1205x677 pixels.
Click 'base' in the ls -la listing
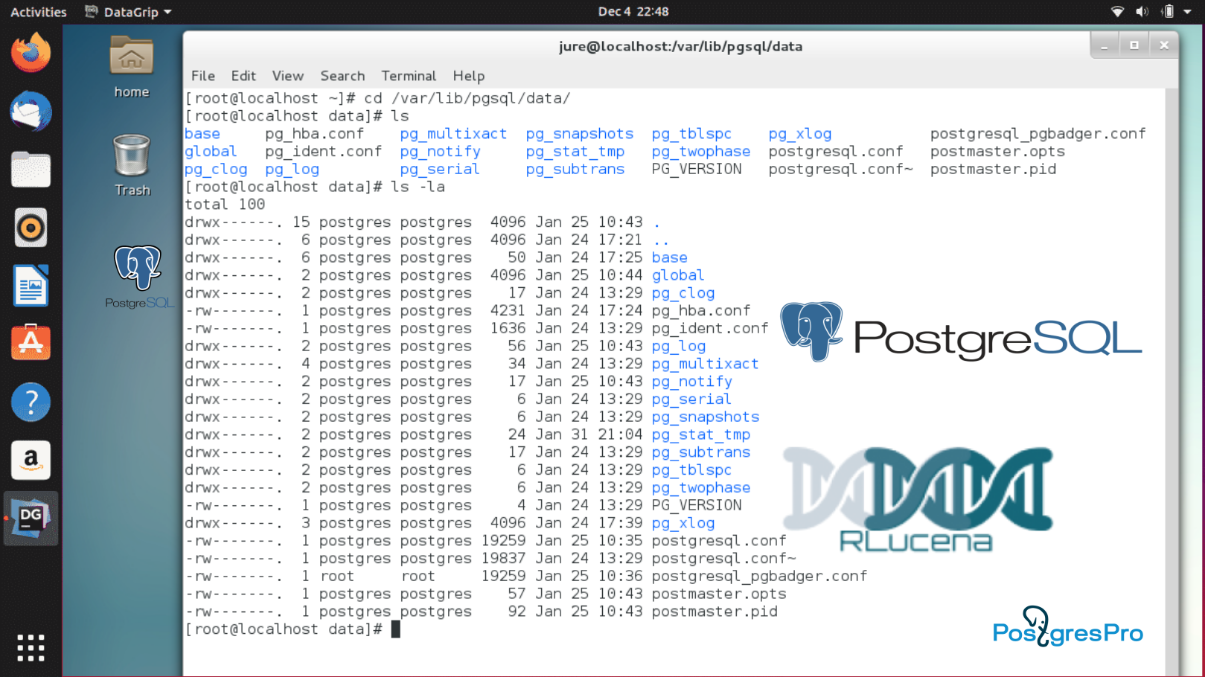click(670, 257)
